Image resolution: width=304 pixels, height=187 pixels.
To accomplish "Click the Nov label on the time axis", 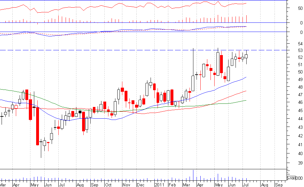I will 126,185.
